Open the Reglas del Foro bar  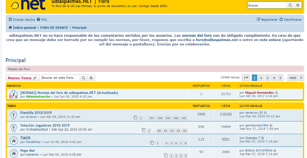point(19,69)
